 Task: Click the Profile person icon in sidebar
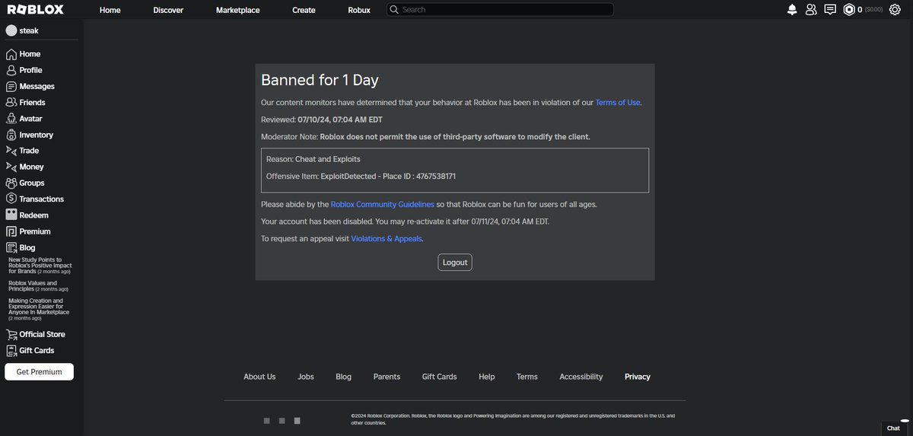[x=11, y=70]
